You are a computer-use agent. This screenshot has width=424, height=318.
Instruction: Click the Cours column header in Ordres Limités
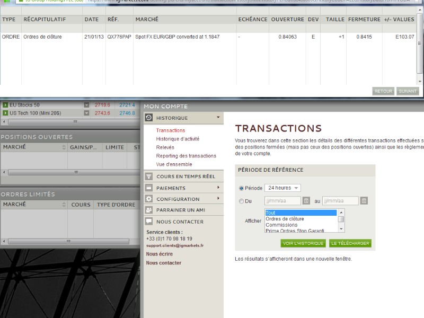81,205
